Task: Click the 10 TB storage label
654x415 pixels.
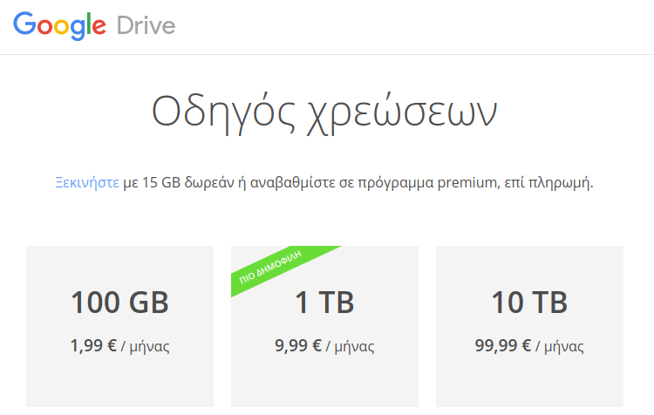Action: coord(529,303)
